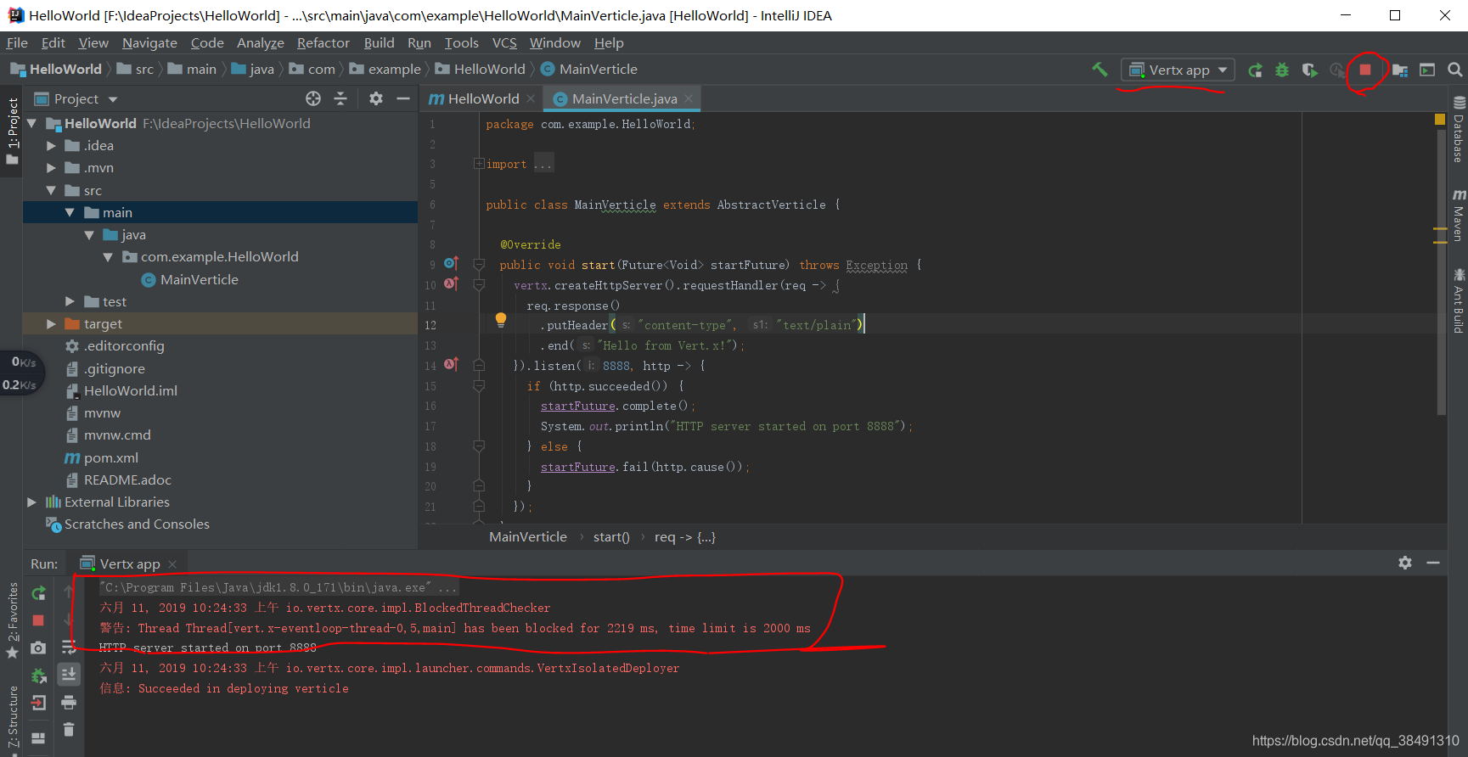Rerun Vertx app from the main toolbar

coord(1255,70)
